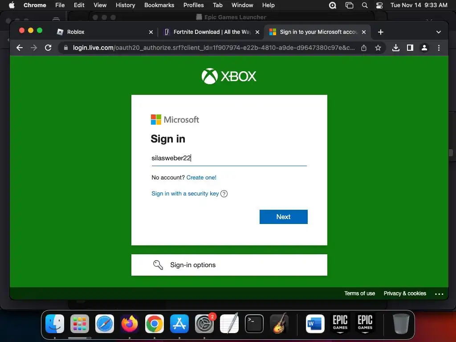Open a new tab with the plus button
This screenshot has width=456, height=342.
click(x=380, y=32)
